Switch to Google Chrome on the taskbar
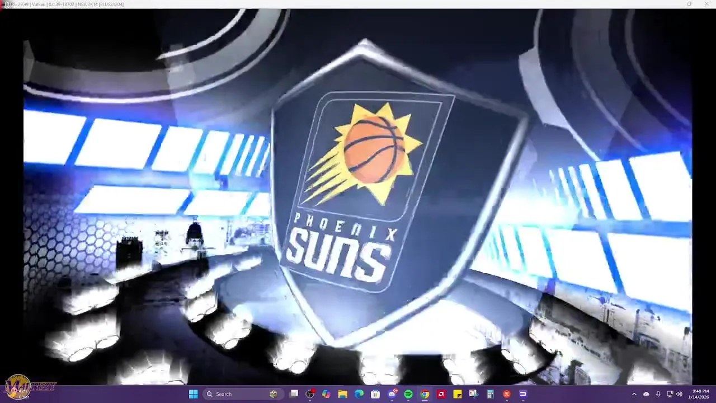 [x=425, y=394]
